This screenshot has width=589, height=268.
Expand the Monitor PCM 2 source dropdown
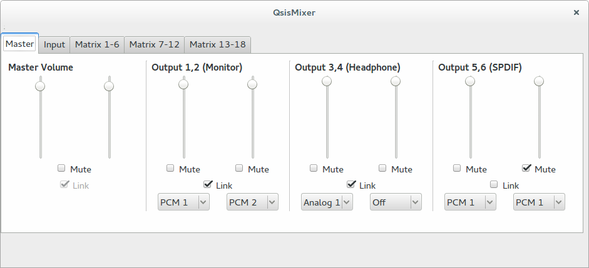click(252, 202)
